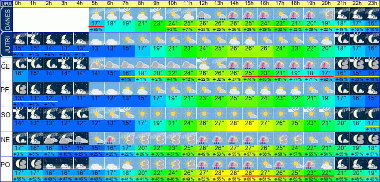Viewport: 380px width, 182px height.
Task: Click the URA header cell
Action: point(6,3)
